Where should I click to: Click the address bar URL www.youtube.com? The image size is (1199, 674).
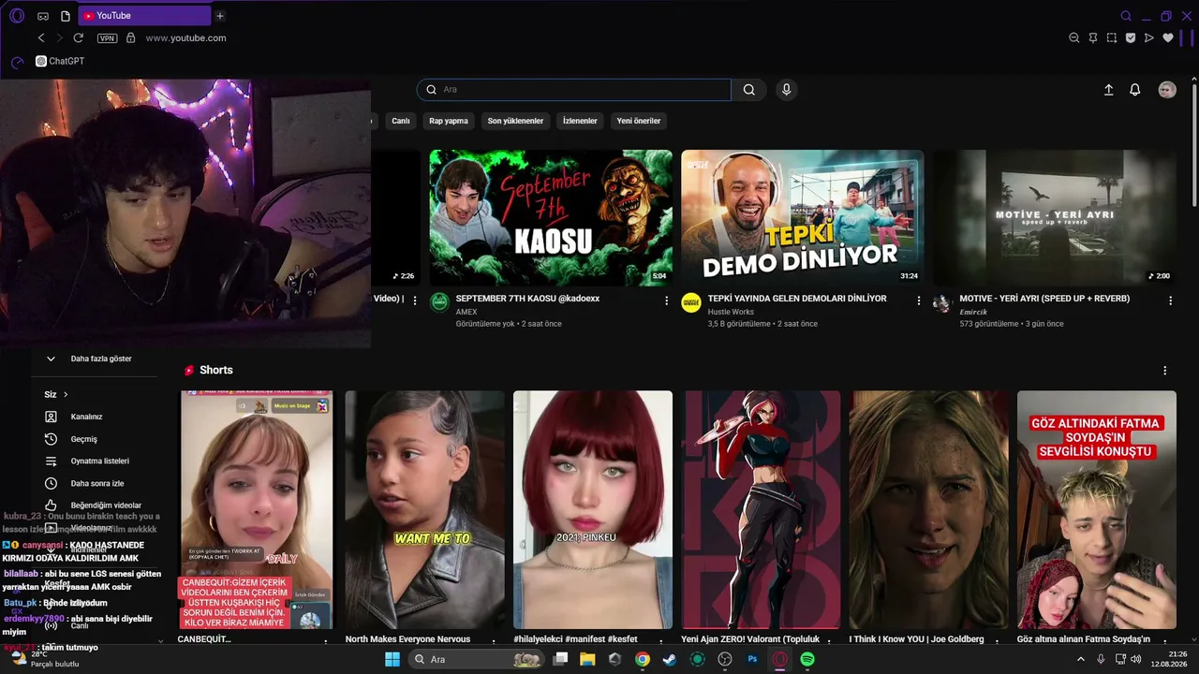pos(186,38)
